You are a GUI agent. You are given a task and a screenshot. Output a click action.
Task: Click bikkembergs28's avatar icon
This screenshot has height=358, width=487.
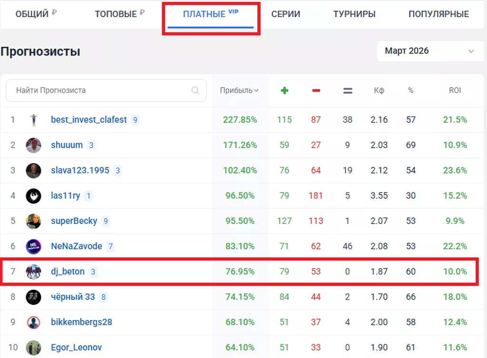(x=33, y=322)
